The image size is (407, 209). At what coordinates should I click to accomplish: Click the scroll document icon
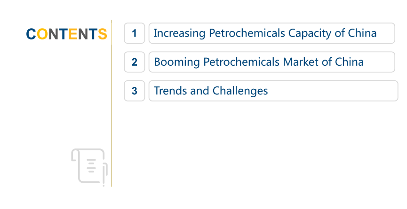pyautogui.click(x=89, y=166)
